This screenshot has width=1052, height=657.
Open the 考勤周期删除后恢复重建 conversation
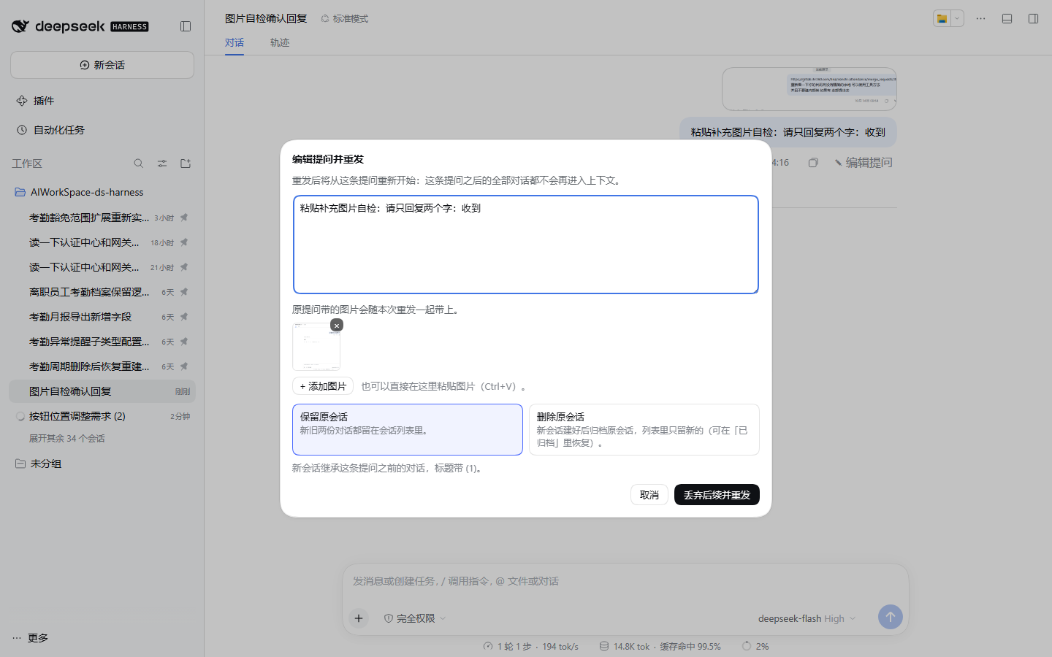click(102, 366)
